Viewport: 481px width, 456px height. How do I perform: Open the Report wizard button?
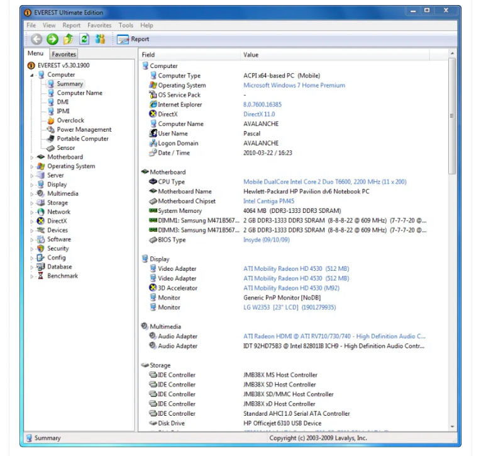click(x=133, y=39)
